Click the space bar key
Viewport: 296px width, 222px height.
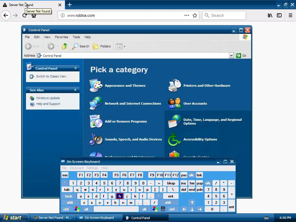[116, 209]
